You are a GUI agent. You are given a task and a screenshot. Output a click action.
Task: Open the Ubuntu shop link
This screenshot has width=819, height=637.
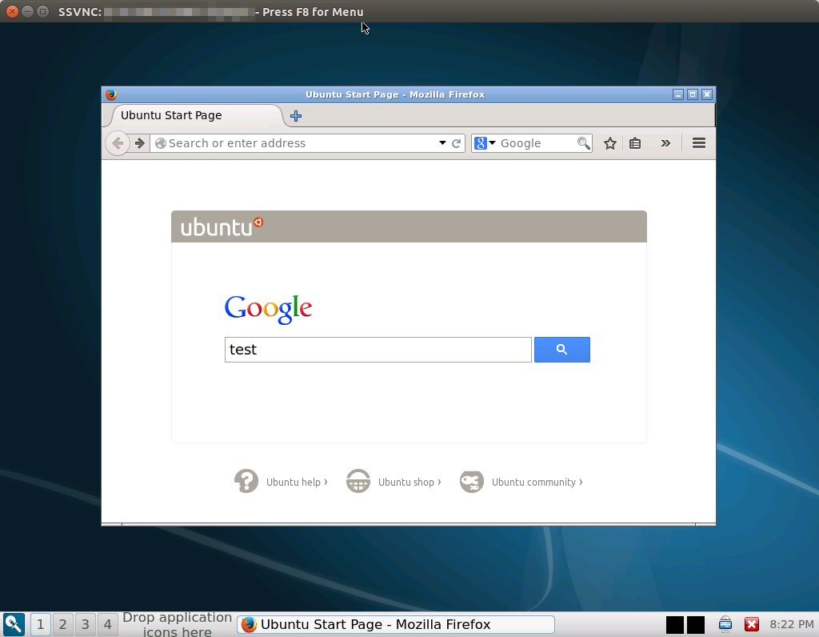406,482
